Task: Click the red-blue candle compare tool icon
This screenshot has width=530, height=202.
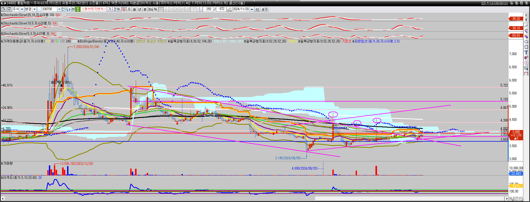Action: tap(526, 63)
